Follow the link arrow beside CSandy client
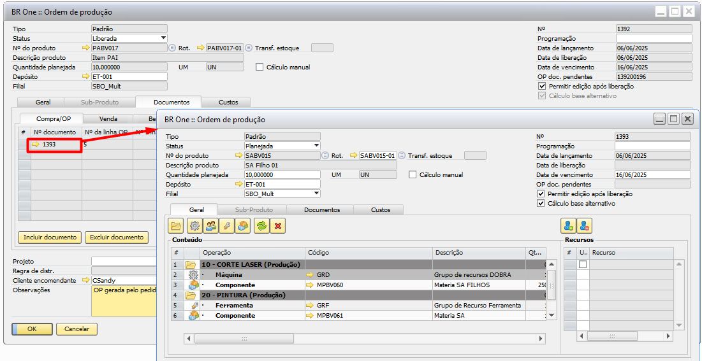Viewport: 702px width, 361px height. [x=86, y=281]
